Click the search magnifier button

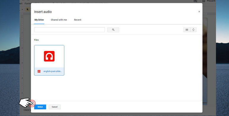pyautogui.click(x=113, y=30)
